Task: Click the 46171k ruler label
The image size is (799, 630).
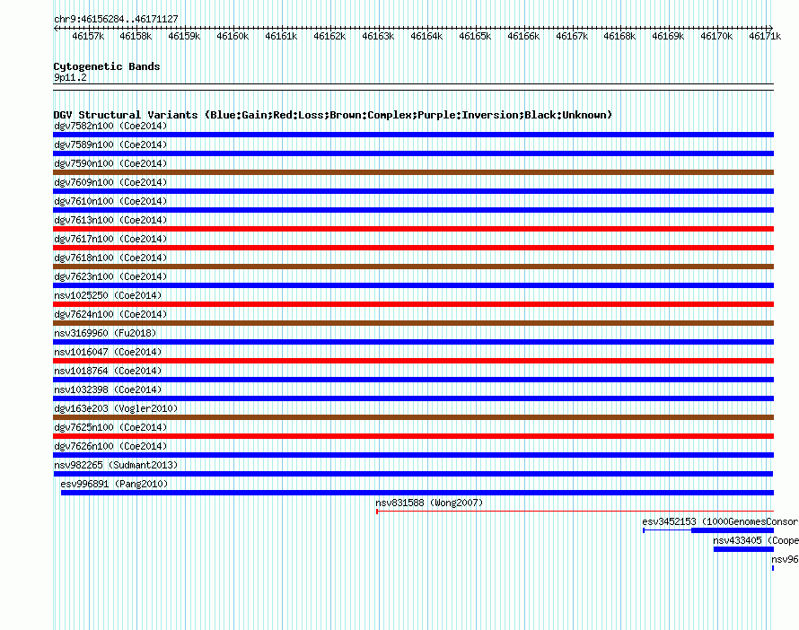Action: 765,36
